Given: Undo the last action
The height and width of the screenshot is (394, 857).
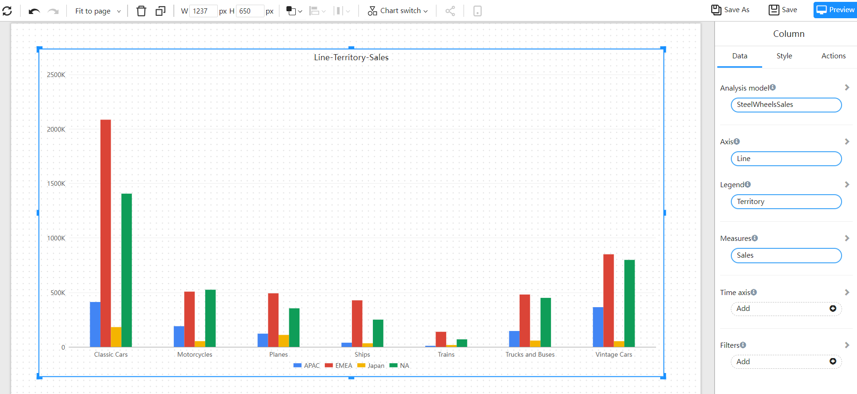Looking at the screenshot, I should tap(34, 11).
